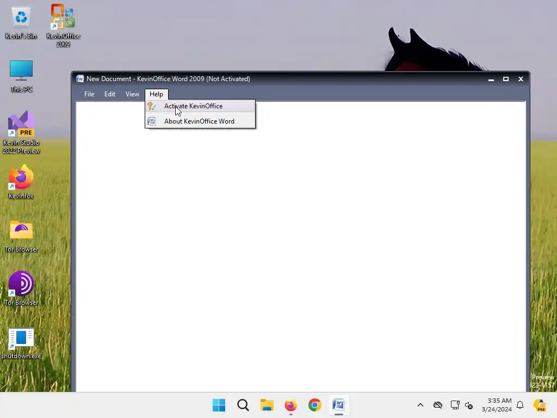This screenshot has width=557, height=418.
Task: Expand hidden system tray icons
Action: [420, 405]
